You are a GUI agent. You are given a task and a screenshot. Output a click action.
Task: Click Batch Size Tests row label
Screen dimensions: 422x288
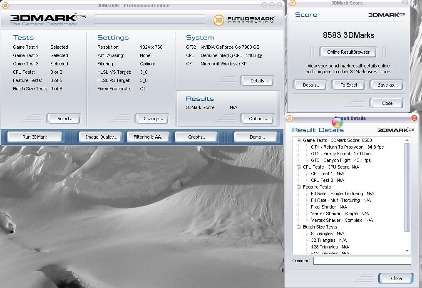[x=320, y=227]
